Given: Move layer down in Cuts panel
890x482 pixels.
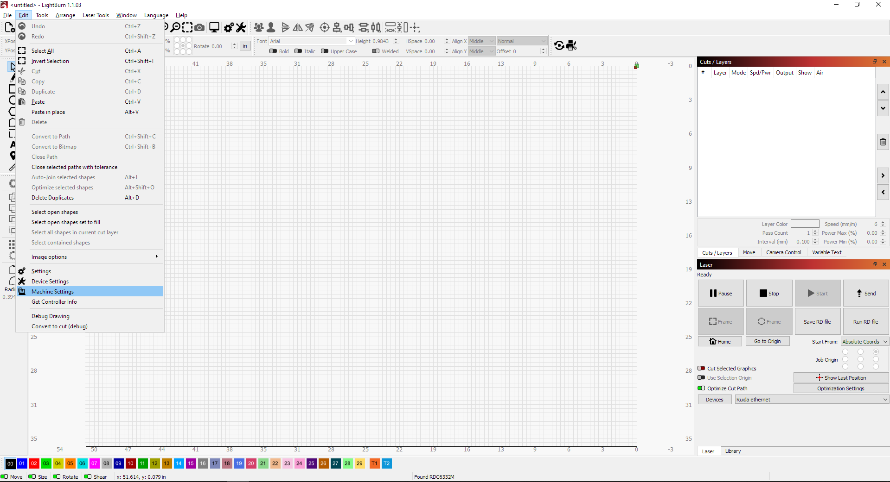Looking at the screenshot, I should click(x=883, y=108).
